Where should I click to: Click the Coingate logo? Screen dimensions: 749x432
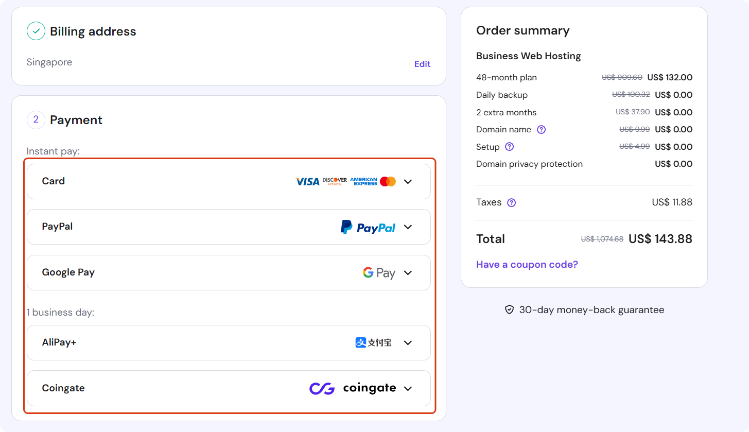pyautogui.click(x=353, y=388)
